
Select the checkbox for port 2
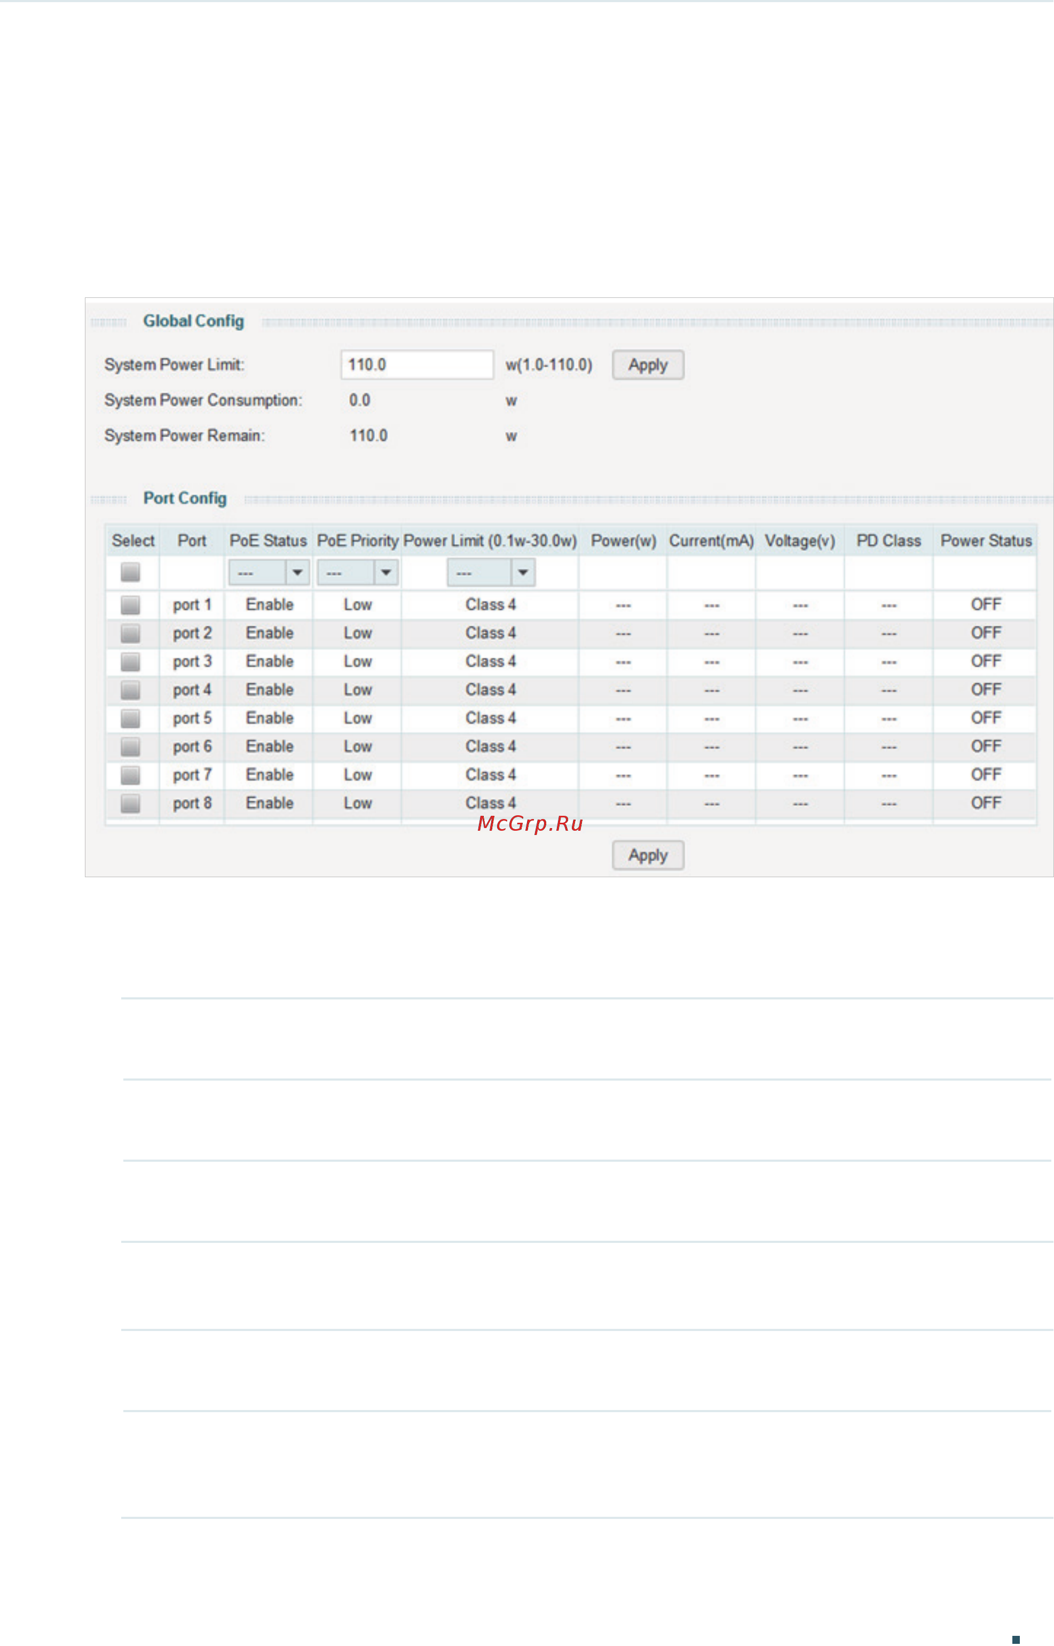tap(130, 634)
